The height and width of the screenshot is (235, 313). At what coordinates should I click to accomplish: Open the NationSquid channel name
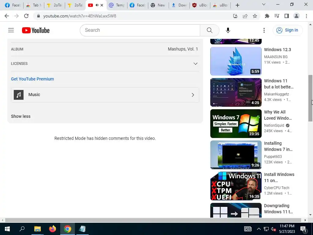pyautogui.click(x=274, y=125)
